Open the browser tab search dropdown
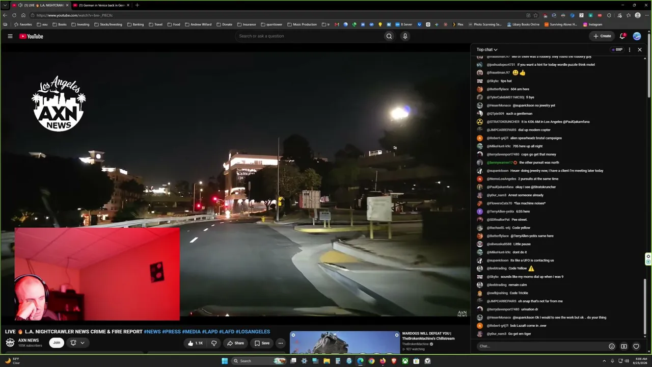The image size is (652, 367). pos(5,5)
